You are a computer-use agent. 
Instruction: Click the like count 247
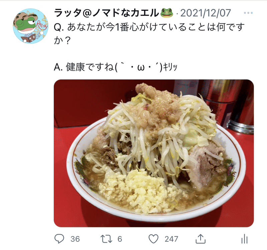click(171, 239)
